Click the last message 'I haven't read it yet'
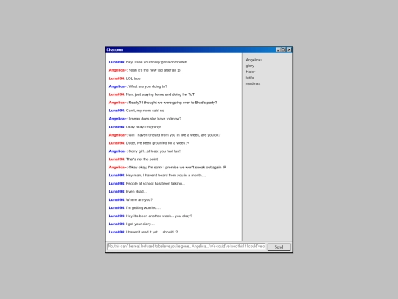 [x=152, y=232]
